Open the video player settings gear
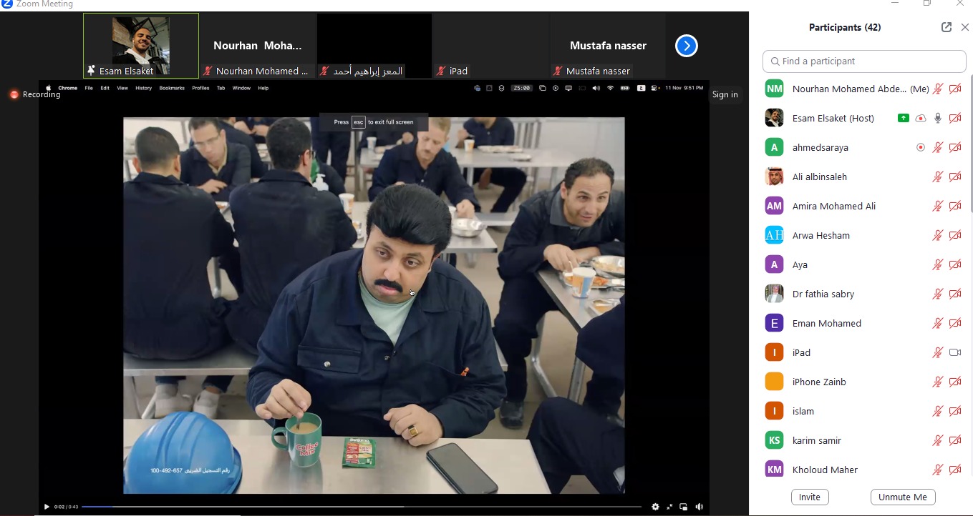Image resolution: width=973 pixels, height=516 pixels. coord(655,507)
